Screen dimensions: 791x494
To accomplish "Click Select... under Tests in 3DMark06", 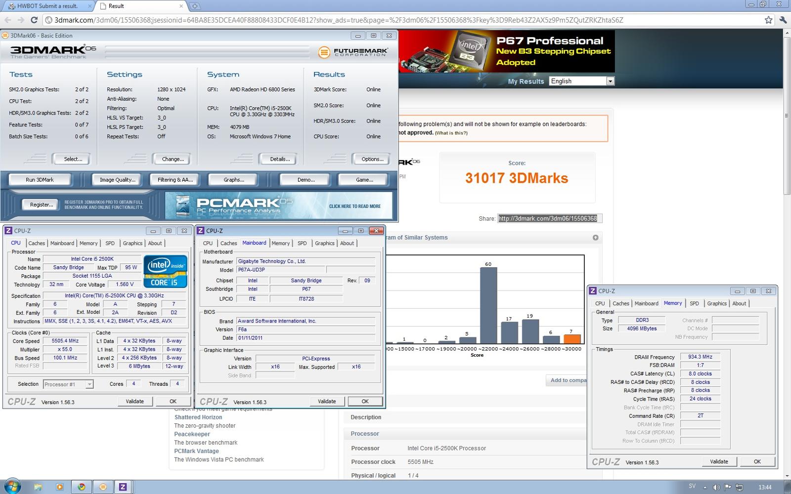I will tap(73, 159).
